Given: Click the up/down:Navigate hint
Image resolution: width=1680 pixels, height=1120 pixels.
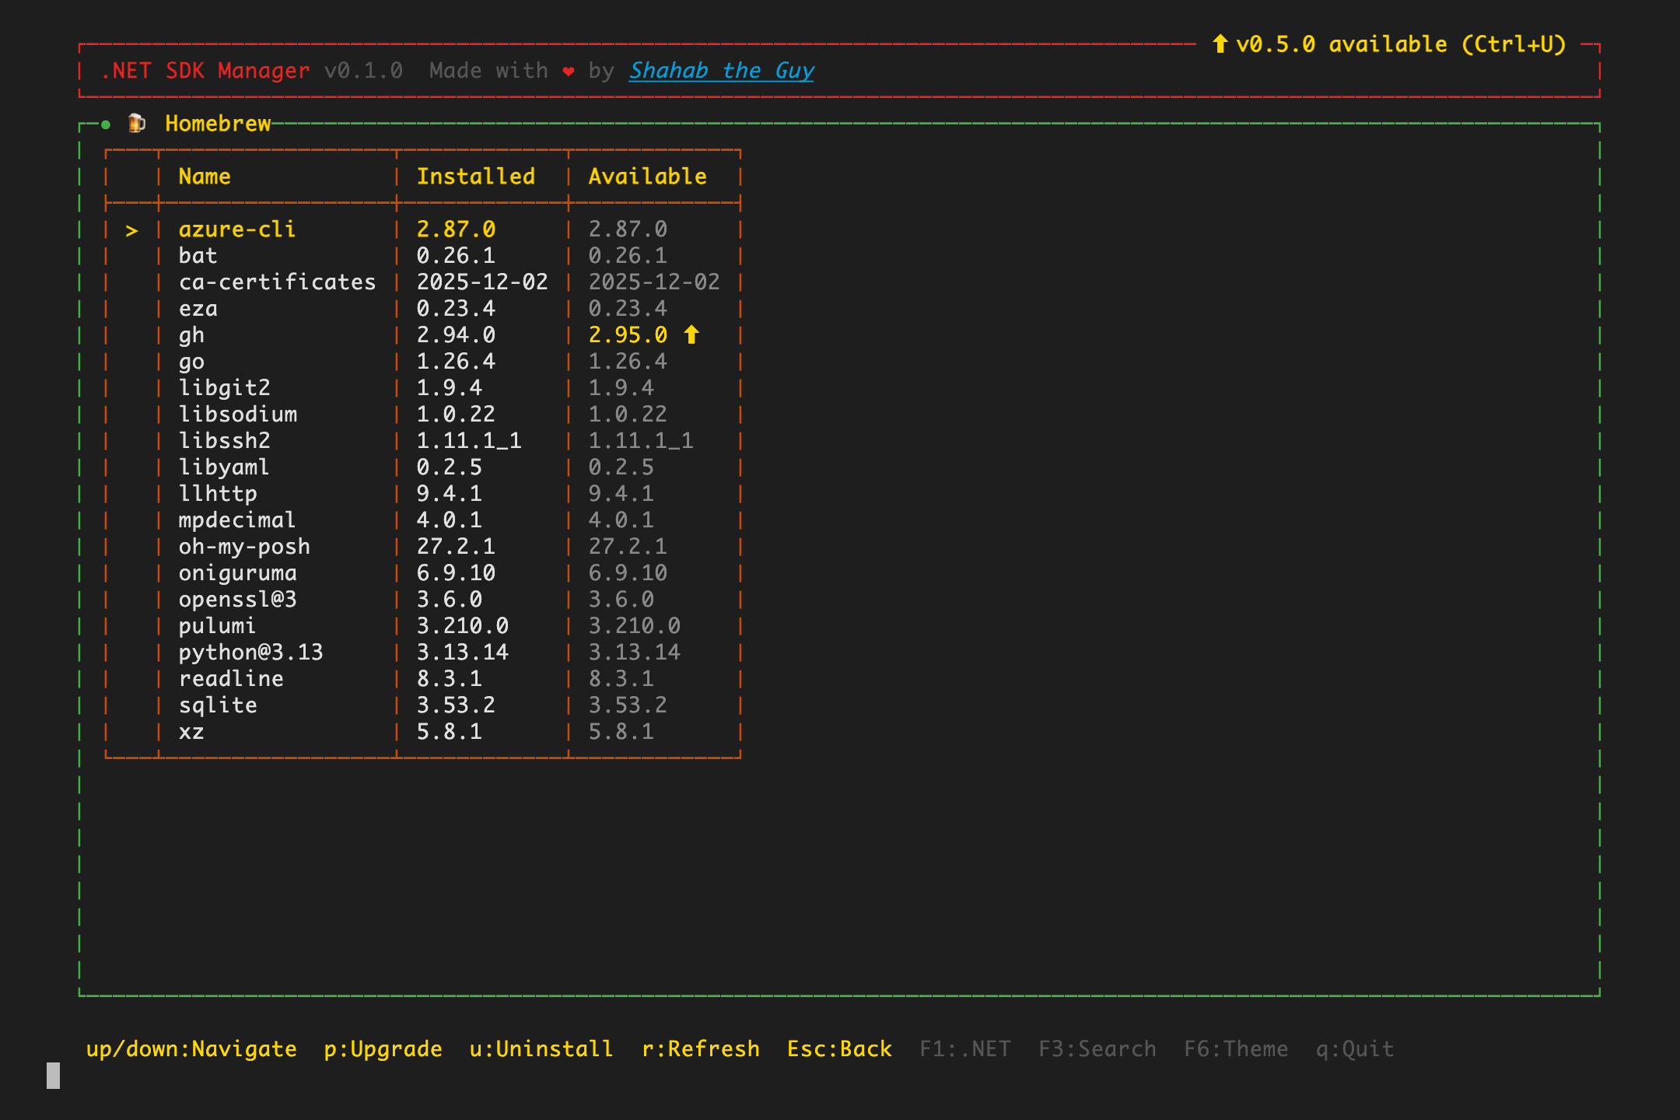Looking at the screenshot, I should (x=191, y=1049).
